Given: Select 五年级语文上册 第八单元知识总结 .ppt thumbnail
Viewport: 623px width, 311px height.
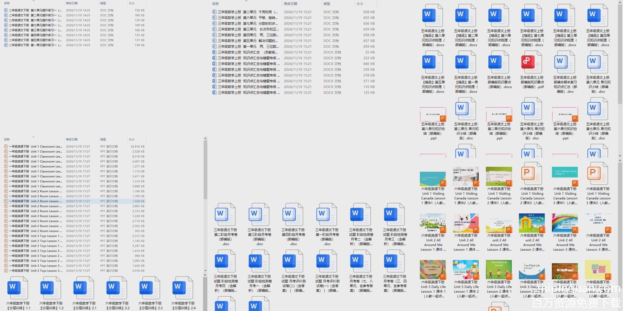Looking at the screenshot, I should [x=433, y=114].
